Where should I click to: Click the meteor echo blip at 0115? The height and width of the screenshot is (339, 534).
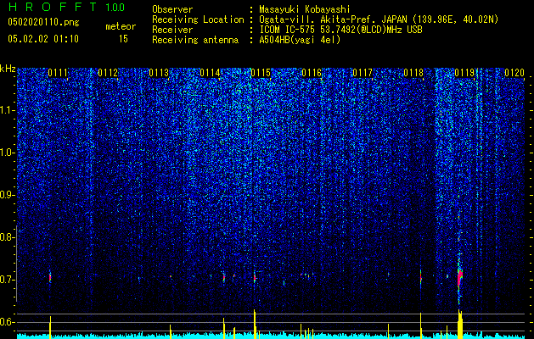tap(255, 277)
